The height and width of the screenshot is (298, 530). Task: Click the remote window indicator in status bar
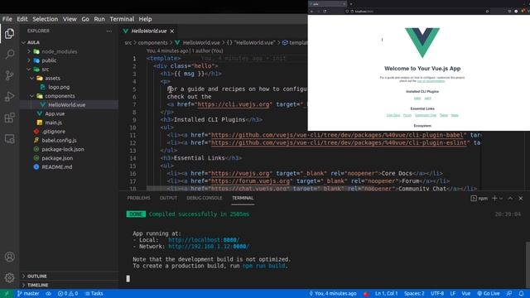click(x=7, y=294)
